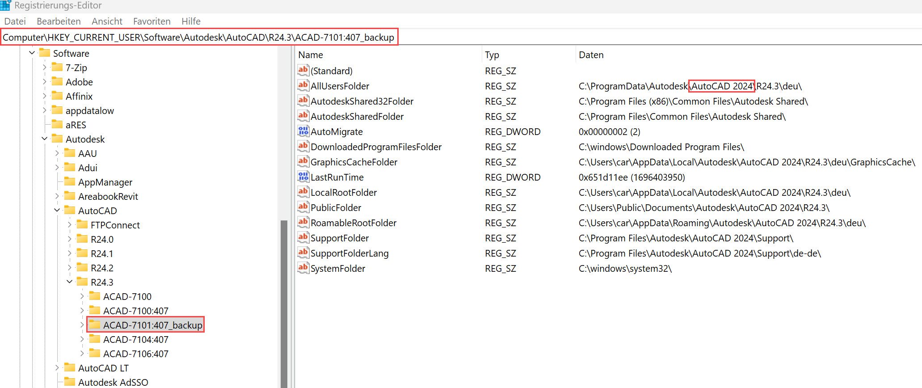This screenshot has height=388, width=922.
Task: Collapse the Autodesk tree node
Action: 44,139
